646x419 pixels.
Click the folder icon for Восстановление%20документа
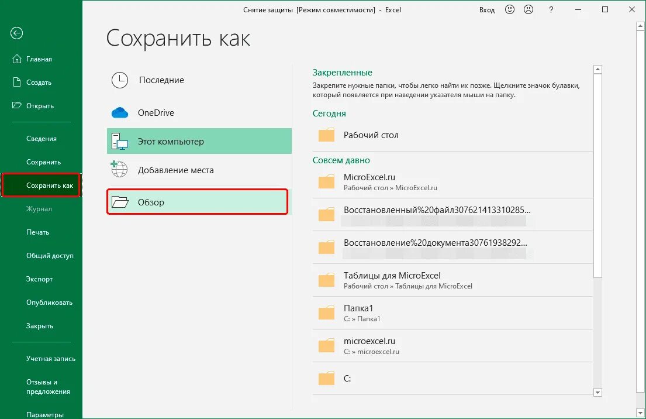click(x=326, y=247)
